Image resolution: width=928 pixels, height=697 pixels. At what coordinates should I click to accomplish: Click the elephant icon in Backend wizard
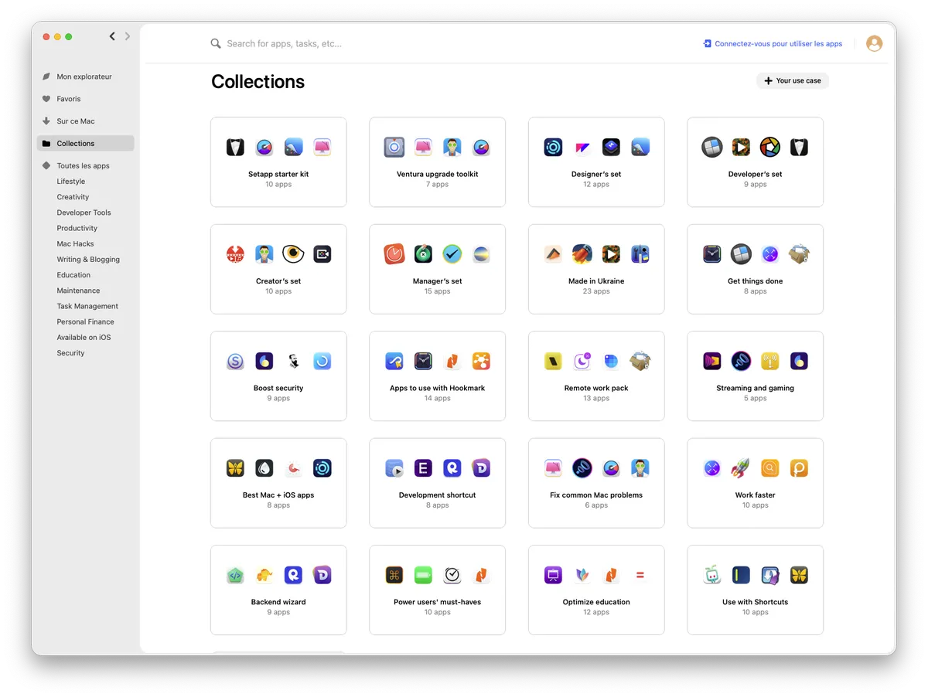coord(264,575)
